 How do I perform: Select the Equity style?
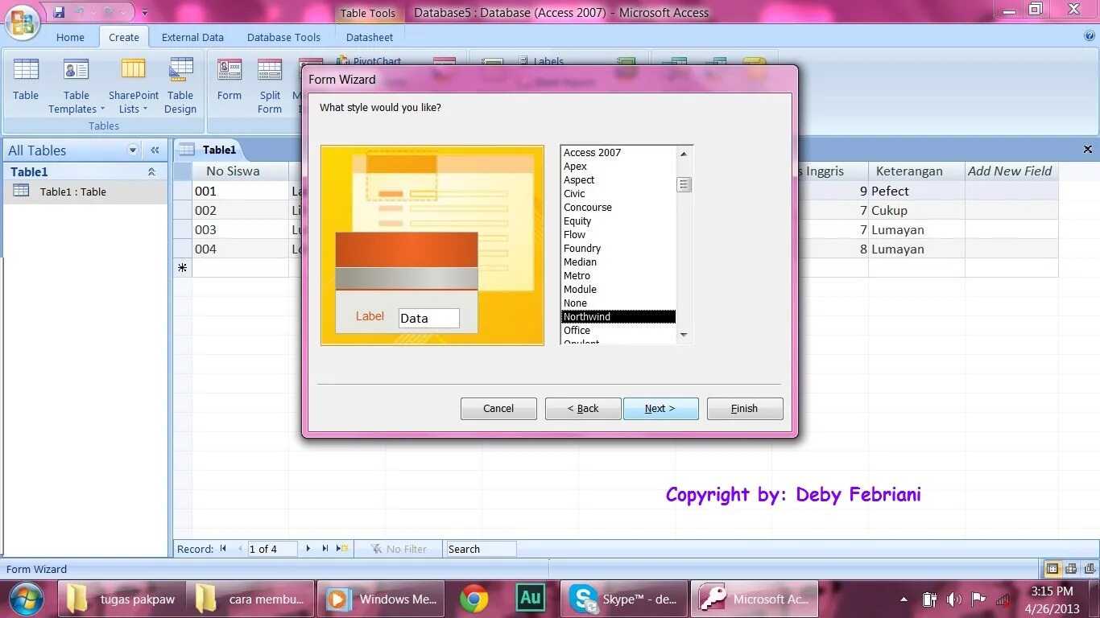click(x=618, y=220)
